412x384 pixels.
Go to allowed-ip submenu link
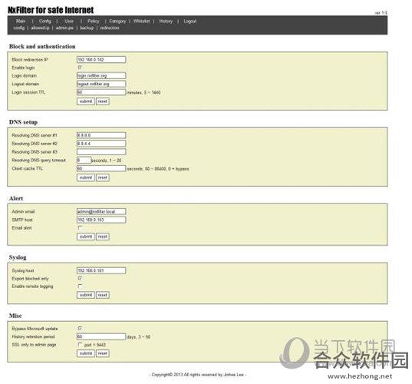[40, 28]
